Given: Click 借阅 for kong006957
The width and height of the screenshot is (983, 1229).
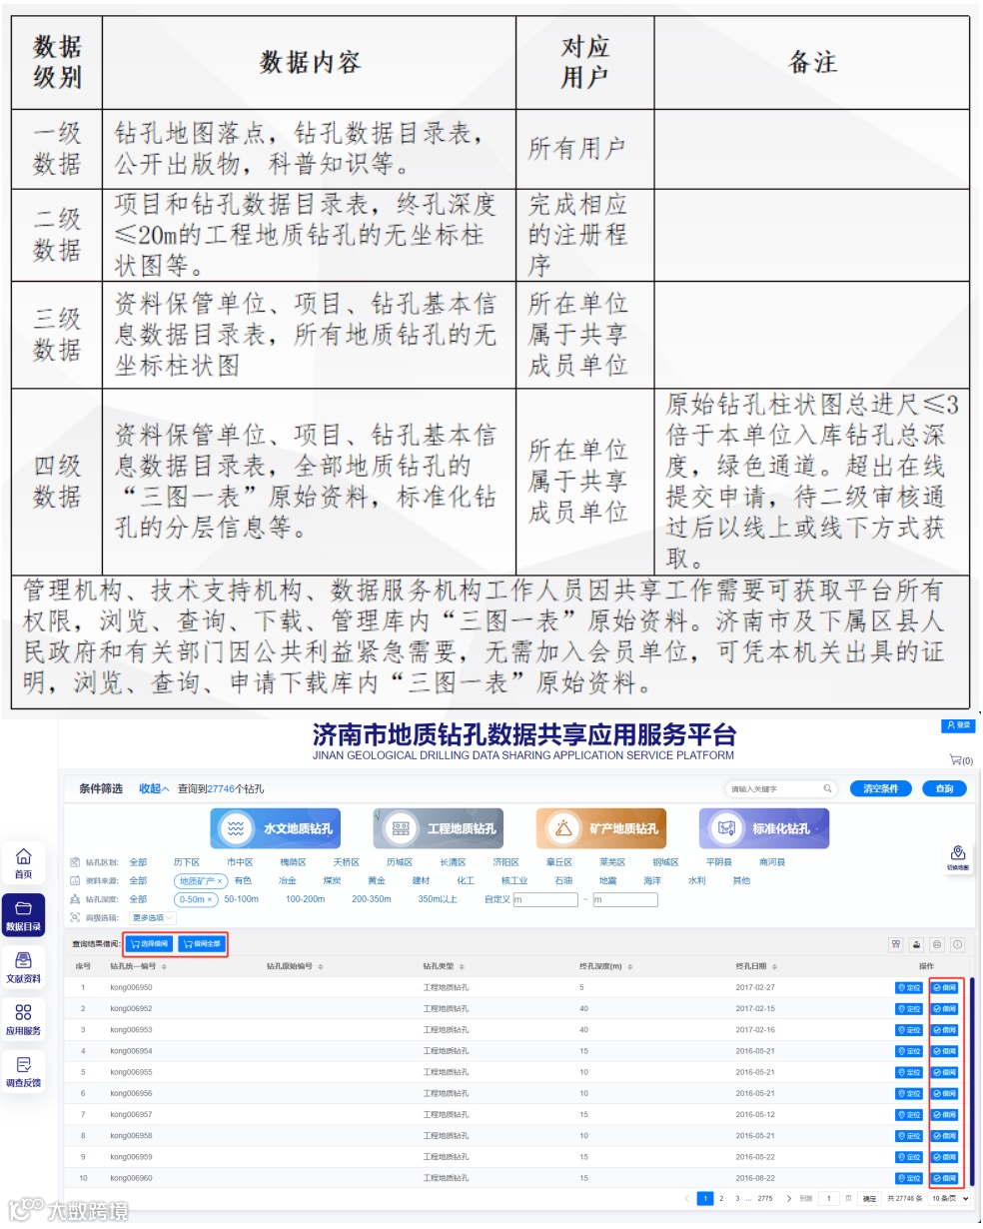Looking at the screenshot, I should coord(945,1115).
